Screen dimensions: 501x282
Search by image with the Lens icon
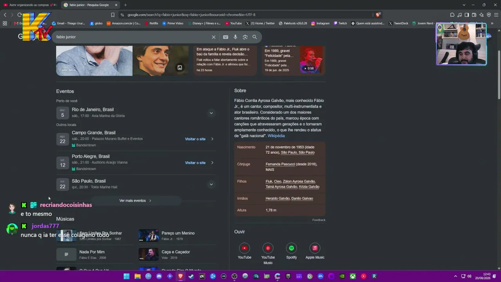point(245,37)
